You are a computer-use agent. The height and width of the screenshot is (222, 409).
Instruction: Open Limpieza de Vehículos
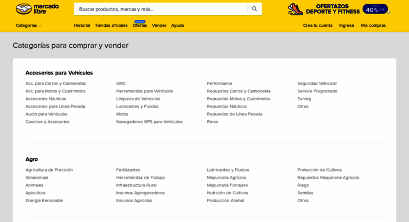point(138,99)
